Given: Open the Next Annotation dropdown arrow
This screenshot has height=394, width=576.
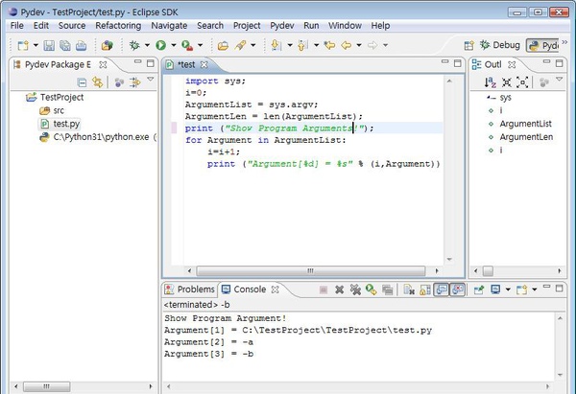Looking at the screenshot, I should (290, 45).
